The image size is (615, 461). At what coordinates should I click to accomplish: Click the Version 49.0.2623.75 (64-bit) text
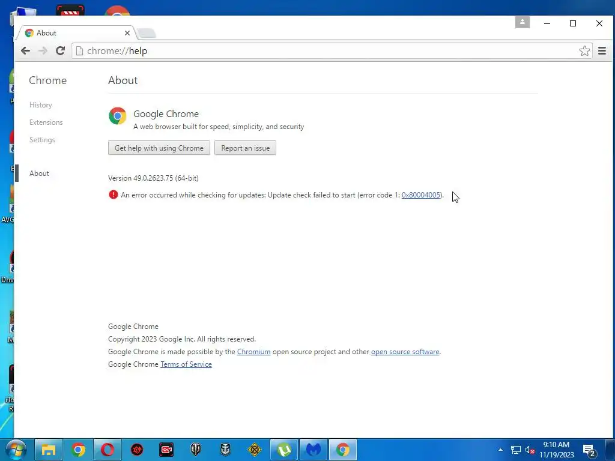tap(153, 178)
